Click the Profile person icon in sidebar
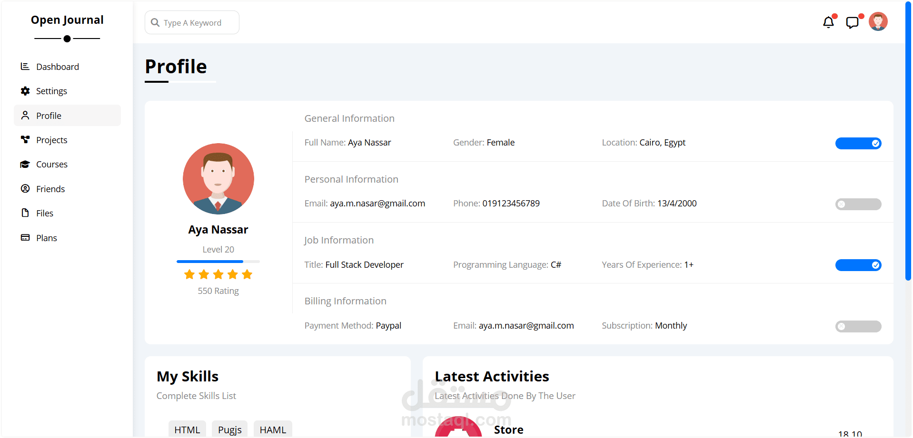This screenshot has height=438, width=913. tap(25, 116)
